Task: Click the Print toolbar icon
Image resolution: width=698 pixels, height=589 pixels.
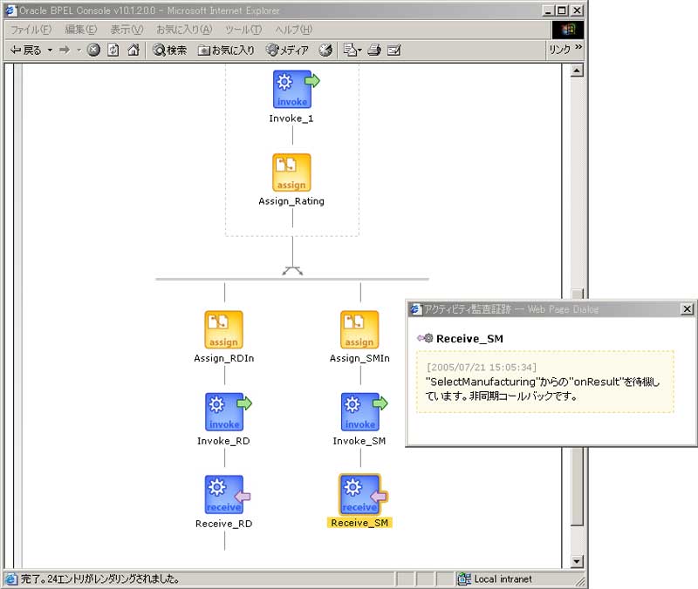Action: tap(374, 50)
